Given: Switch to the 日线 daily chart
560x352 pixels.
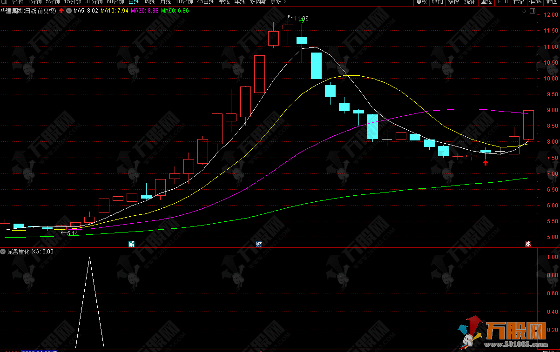Looking at the screenshot, I should (x=134, y=2).
